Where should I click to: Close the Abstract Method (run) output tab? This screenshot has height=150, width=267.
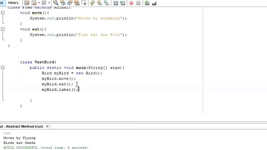[x=47, y=126]
